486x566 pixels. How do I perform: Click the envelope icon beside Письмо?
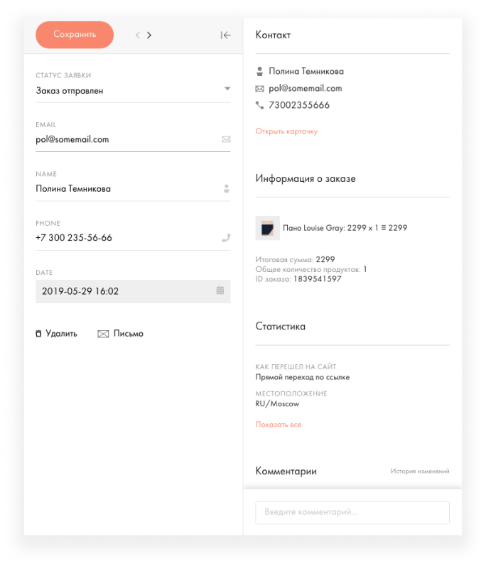[x=103, y=334]
